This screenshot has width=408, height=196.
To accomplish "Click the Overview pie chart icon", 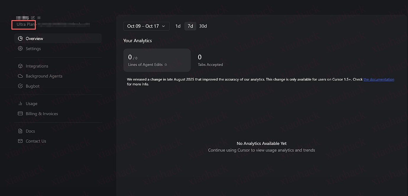I will click(x=20, y=38).
